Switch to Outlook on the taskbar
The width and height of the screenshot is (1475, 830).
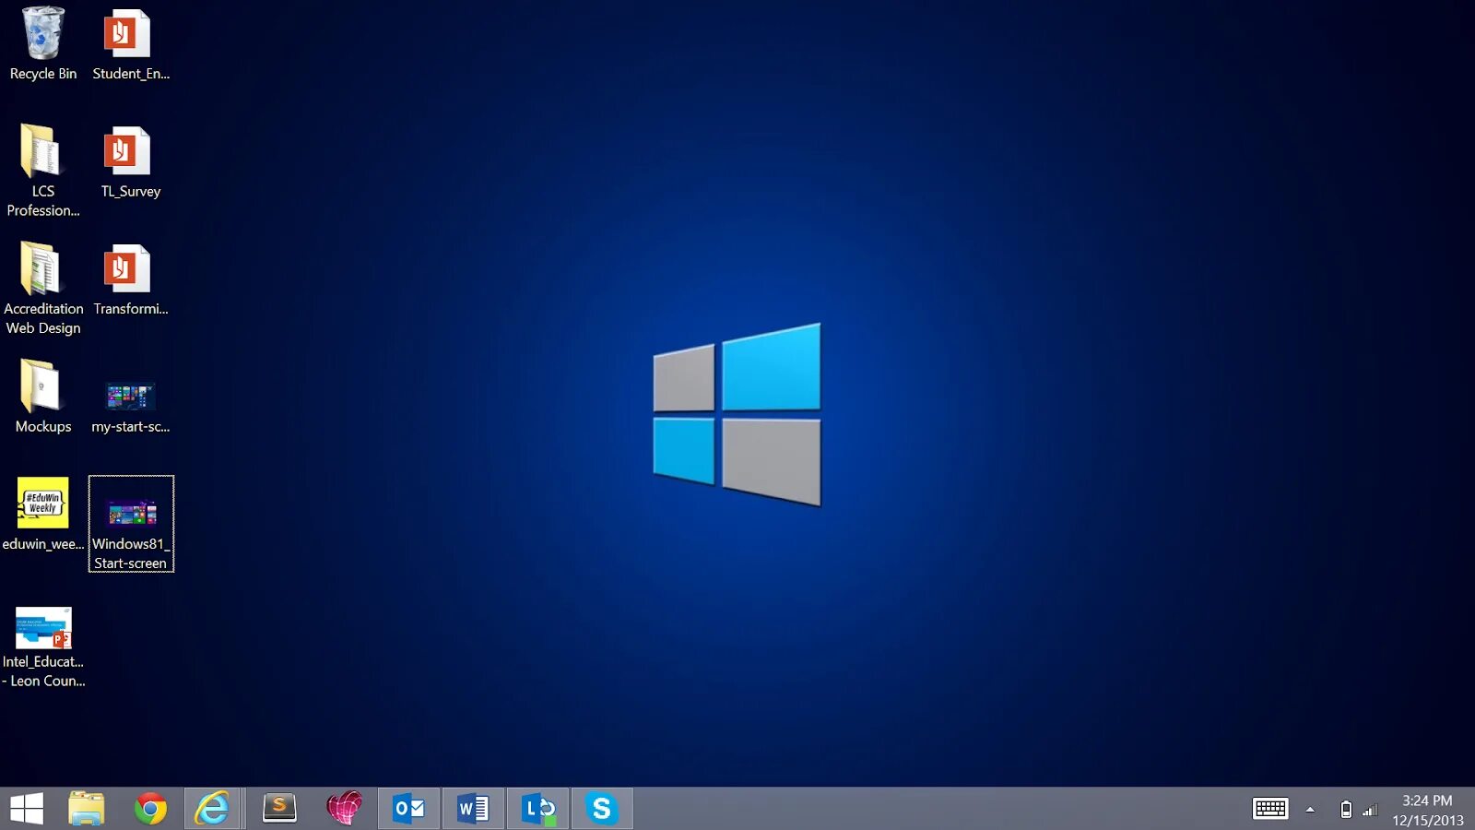click(408, 809)
